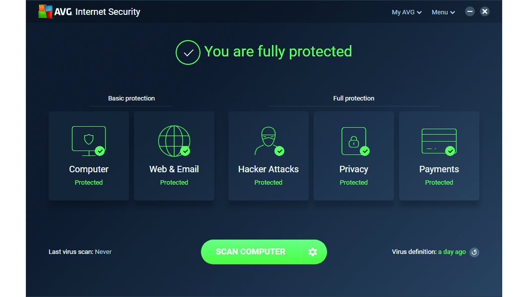Expand the My AVG dropdown
Viewport: 529px width, 297px height.
point(406,12)
